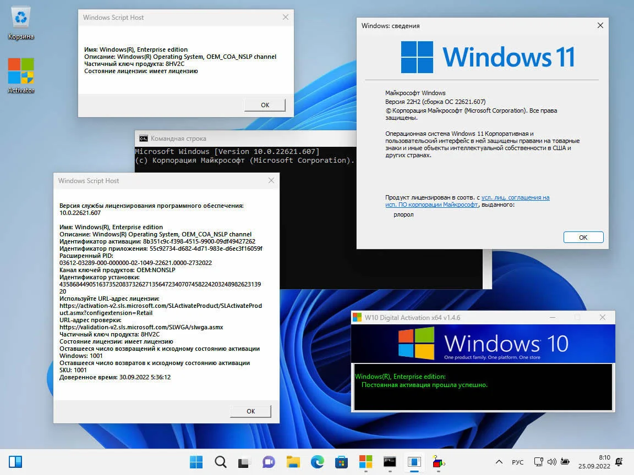Click the Частичный ключ продукта: 8HV2C line in the upper dialog
Viewport: 634px width, 475px height.
pyautogui.click(x=134, y=64)
